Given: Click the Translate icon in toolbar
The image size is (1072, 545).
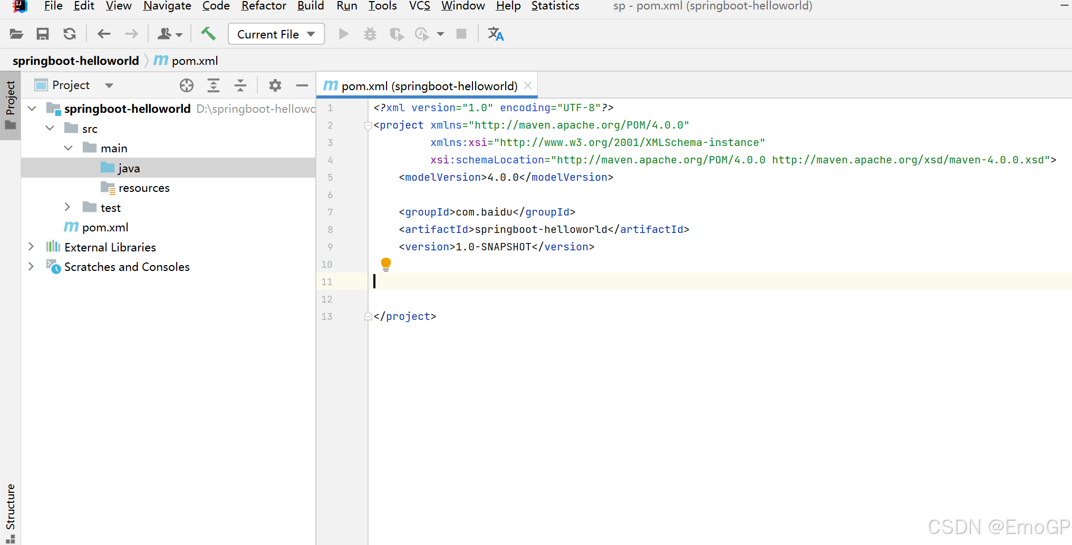Looking at the screenshot, I should point(496,34).
